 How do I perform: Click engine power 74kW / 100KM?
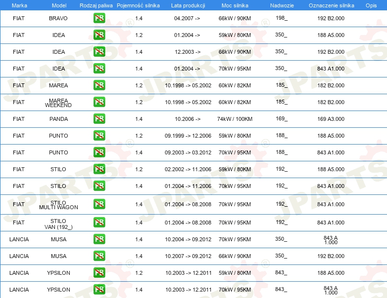click(x=235, y=119)
